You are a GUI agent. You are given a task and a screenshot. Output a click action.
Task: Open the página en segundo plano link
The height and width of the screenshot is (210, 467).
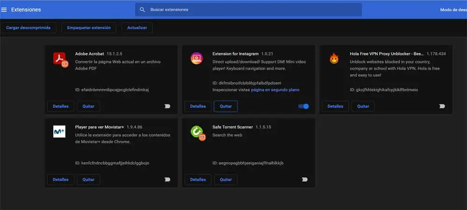pos(275,90)
